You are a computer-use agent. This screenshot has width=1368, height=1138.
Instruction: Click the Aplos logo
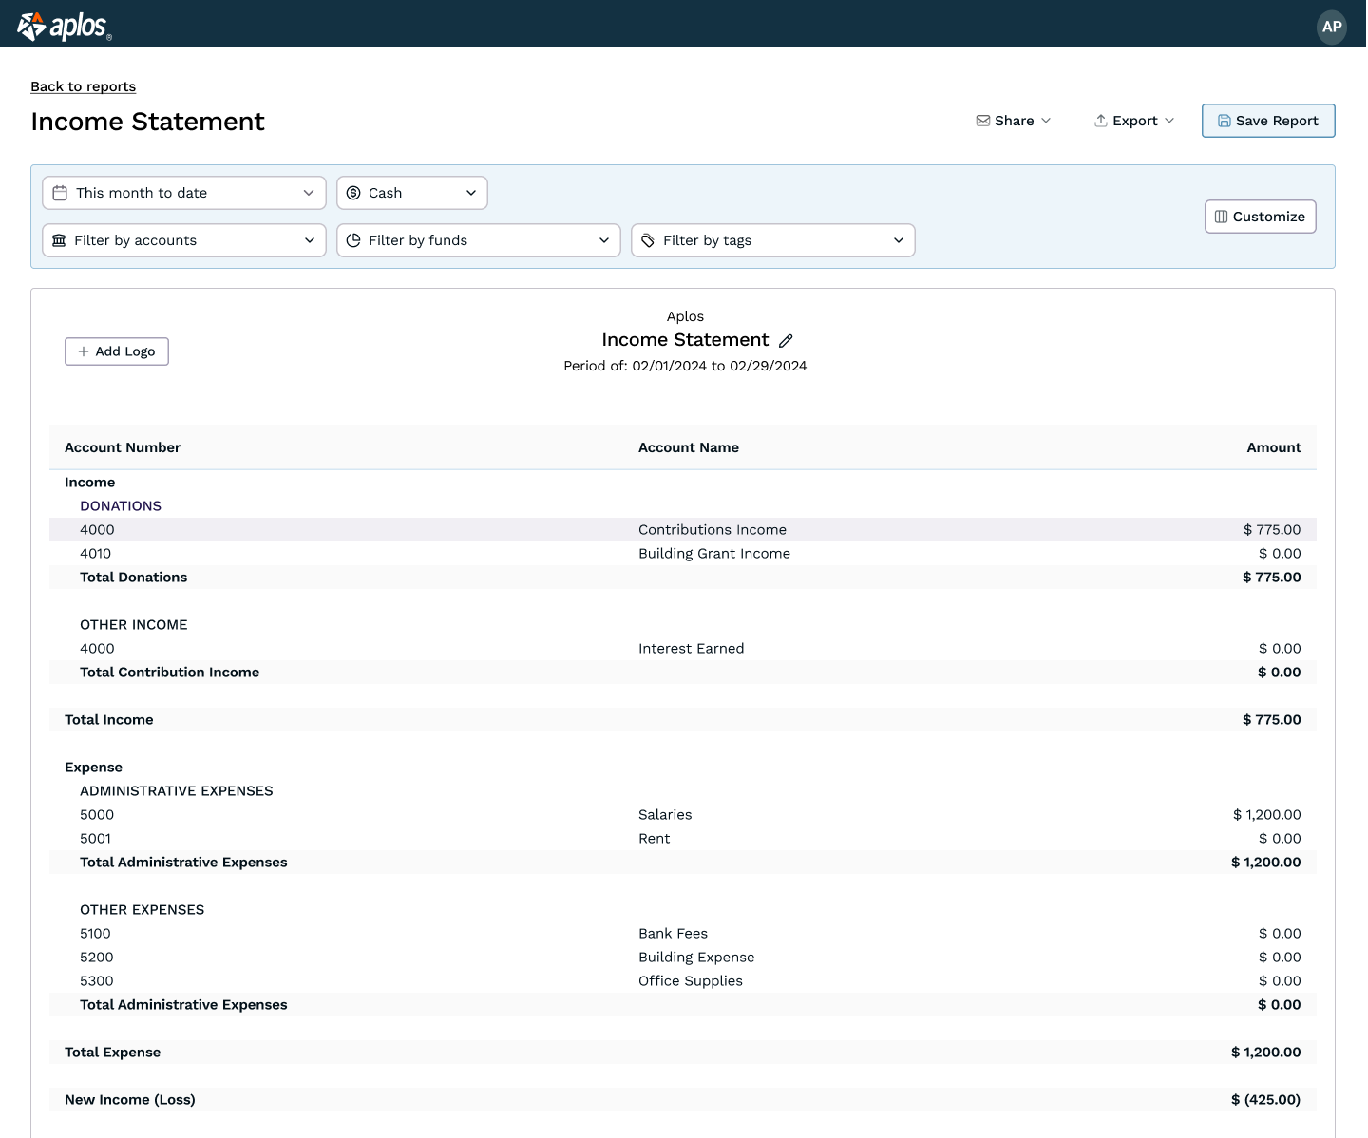pyautogui.click(x=65, y=27)
